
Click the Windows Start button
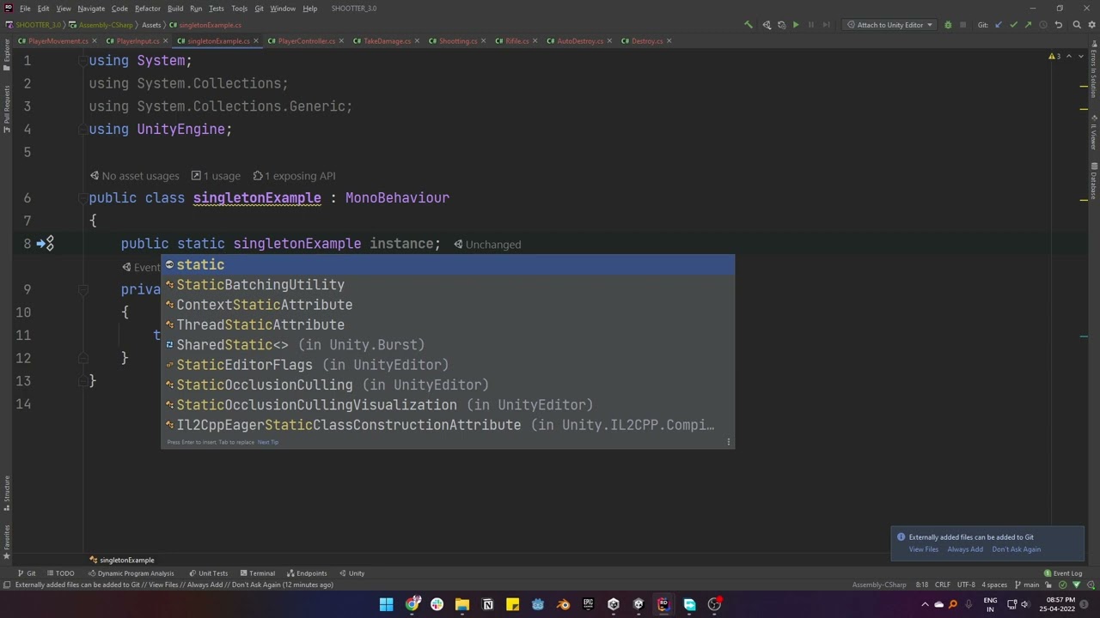tap(387, 604)
